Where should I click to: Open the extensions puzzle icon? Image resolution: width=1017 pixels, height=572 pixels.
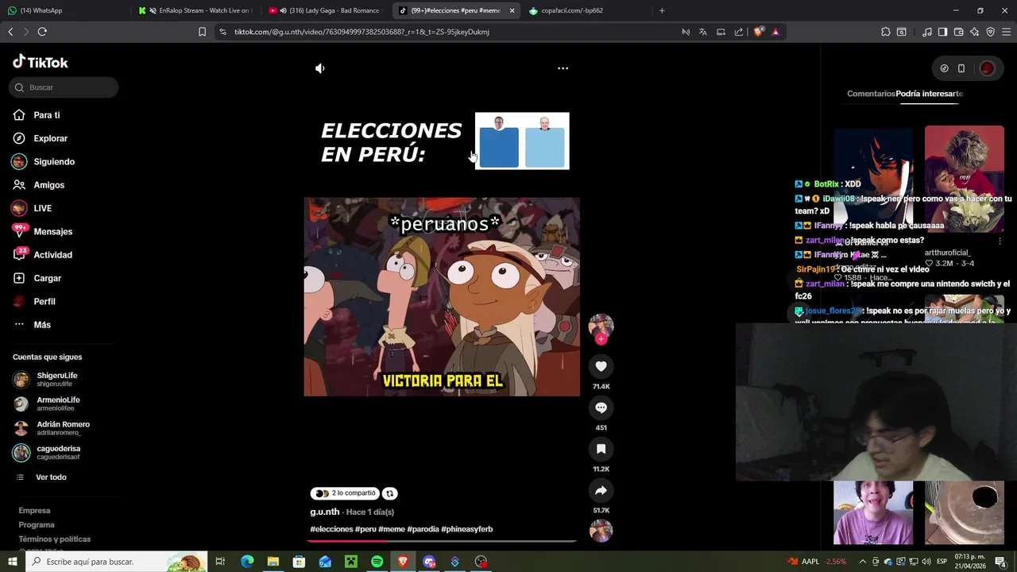click(885, 32)
